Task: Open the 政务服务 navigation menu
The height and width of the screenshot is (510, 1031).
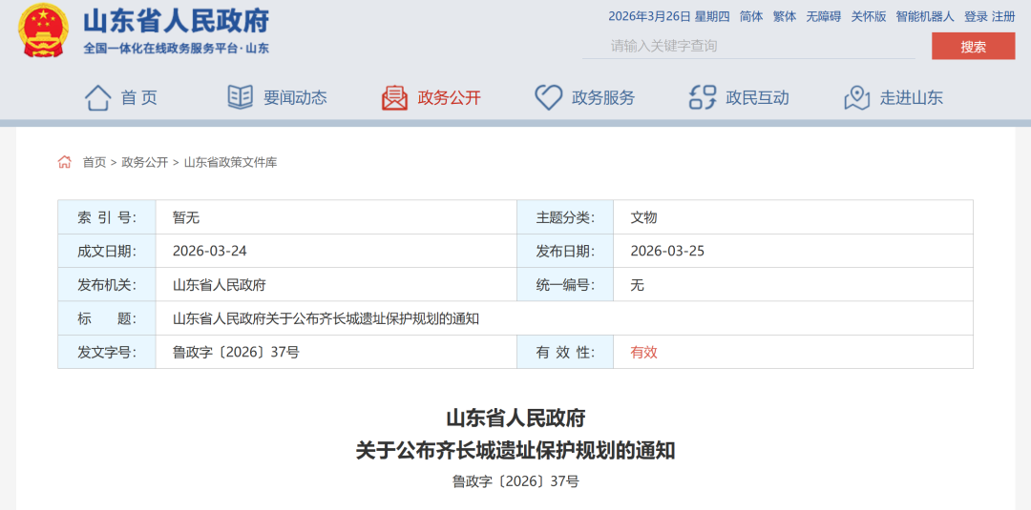Action: (x=603, y=97)
